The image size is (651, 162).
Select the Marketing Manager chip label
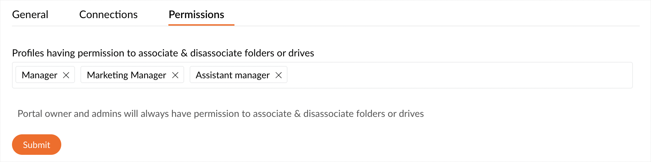(x=126, y=75)
